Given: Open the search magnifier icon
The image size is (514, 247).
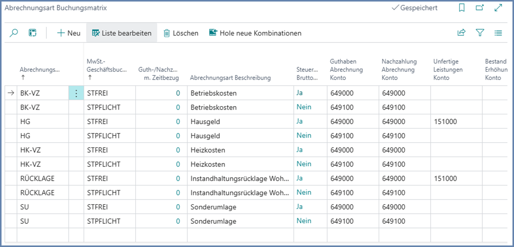Looking at the screenshot, I should [x=14, y=33].
